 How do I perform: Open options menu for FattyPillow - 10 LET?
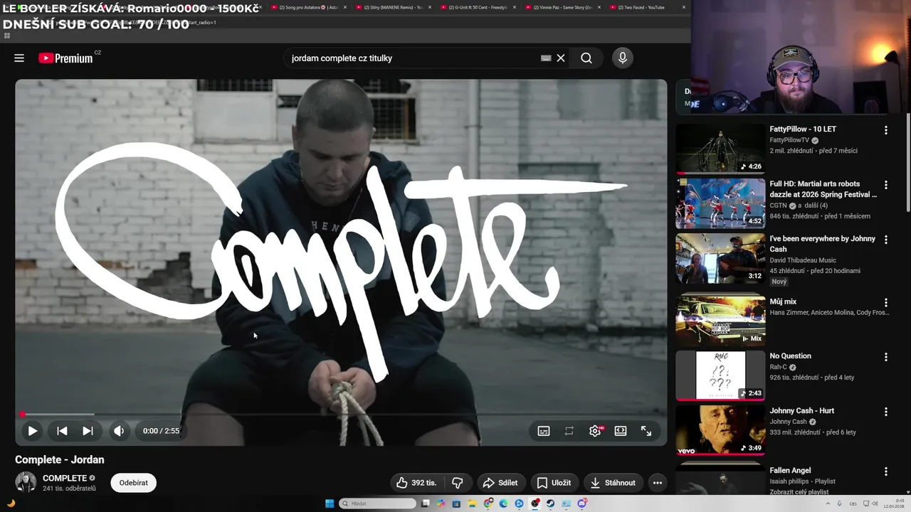pos(886,130)
